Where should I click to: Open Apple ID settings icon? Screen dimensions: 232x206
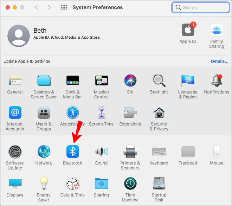click(x=188, y=30)
